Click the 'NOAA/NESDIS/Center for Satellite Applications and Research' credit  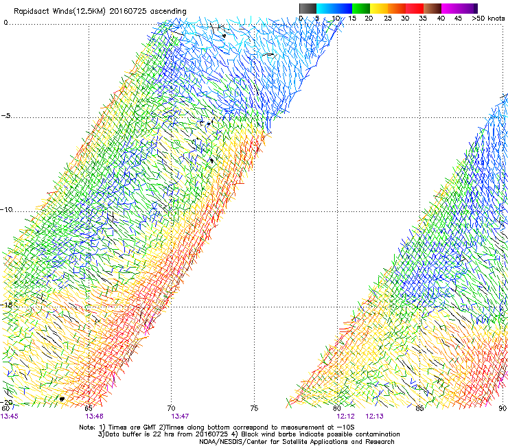[297, 442]
